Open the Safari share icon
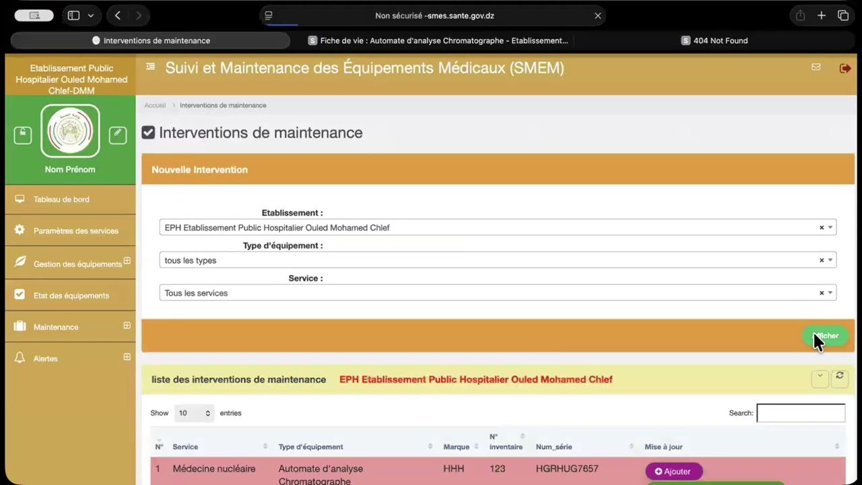Viewport: 862px width, 485px height. click(x=800, y=15)
